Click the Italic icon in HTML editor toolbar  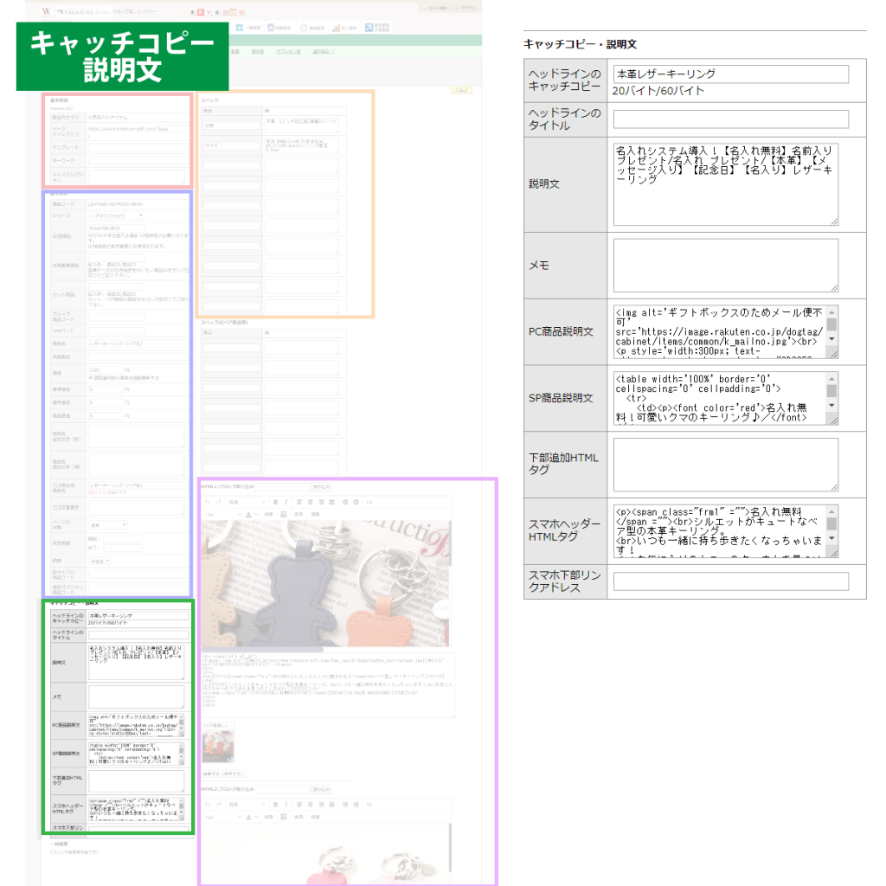pyautogui.click(x=286, y=502)
